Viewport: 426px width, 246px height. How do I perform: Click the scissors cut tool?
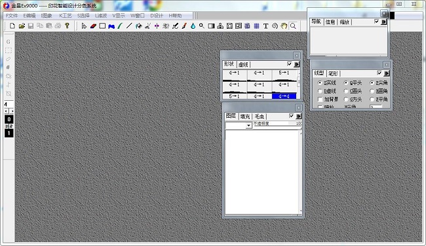coord(148,26)
